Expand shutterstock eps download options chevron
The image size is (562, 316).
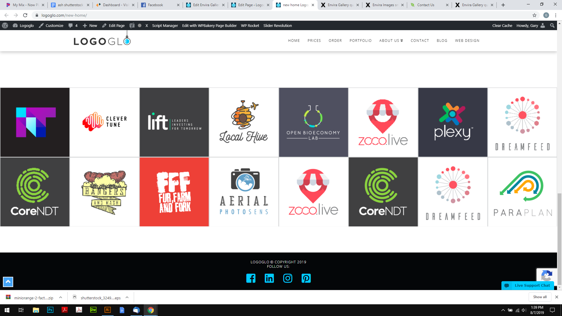coord(127,298)
